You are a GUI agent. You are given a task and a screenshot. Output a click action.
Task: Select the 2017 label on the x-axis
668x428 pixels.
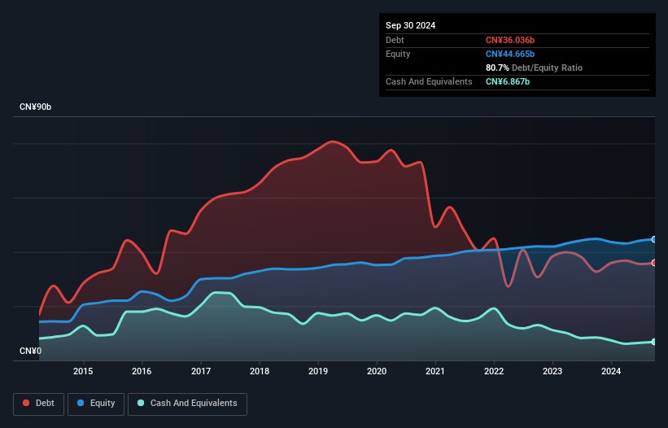pos(201,372)
